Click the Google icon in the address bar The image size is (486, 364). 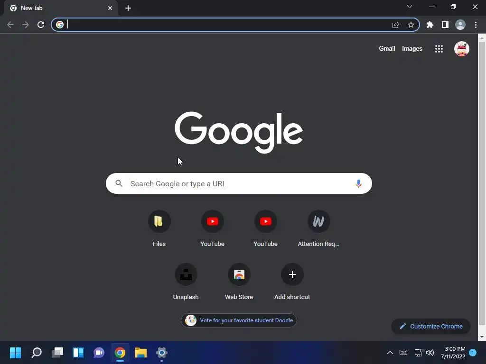click(x=60, y=25)
